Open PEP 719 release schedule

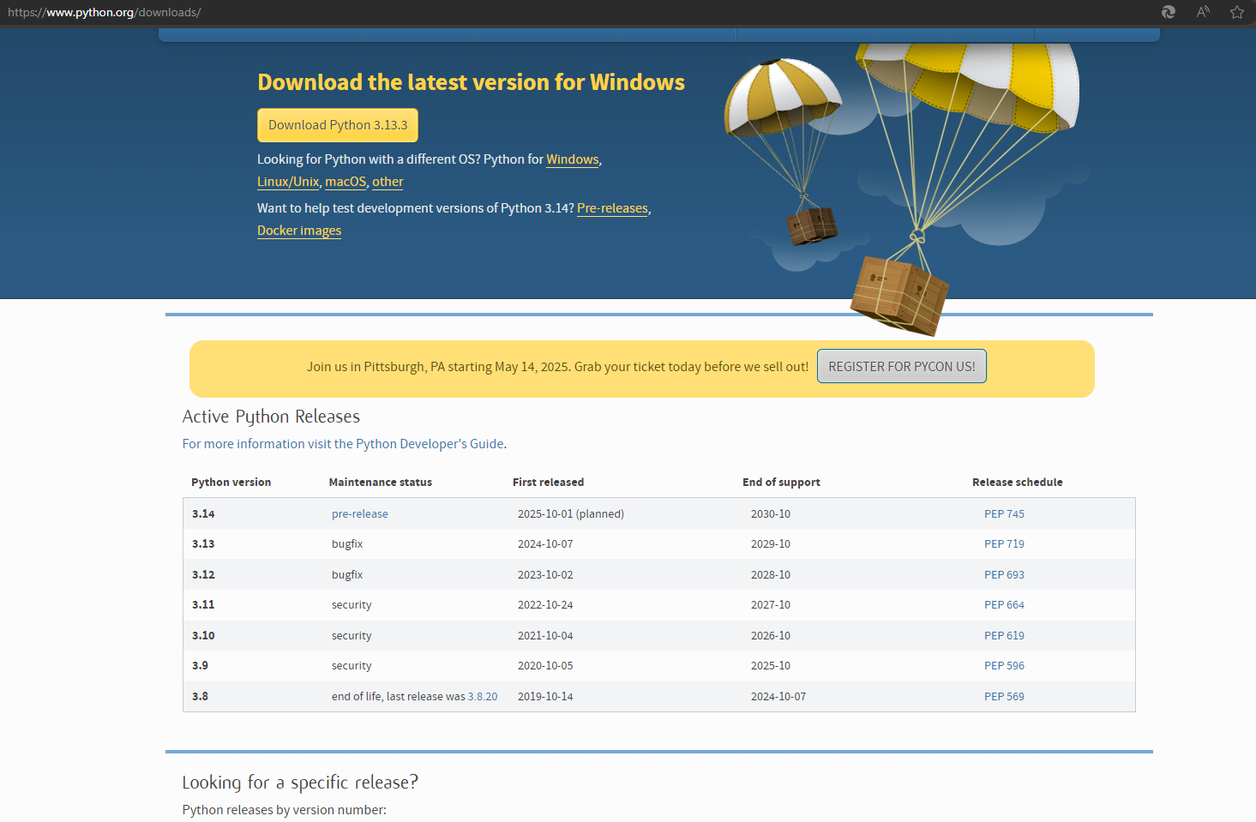(x=1004, y=544)
